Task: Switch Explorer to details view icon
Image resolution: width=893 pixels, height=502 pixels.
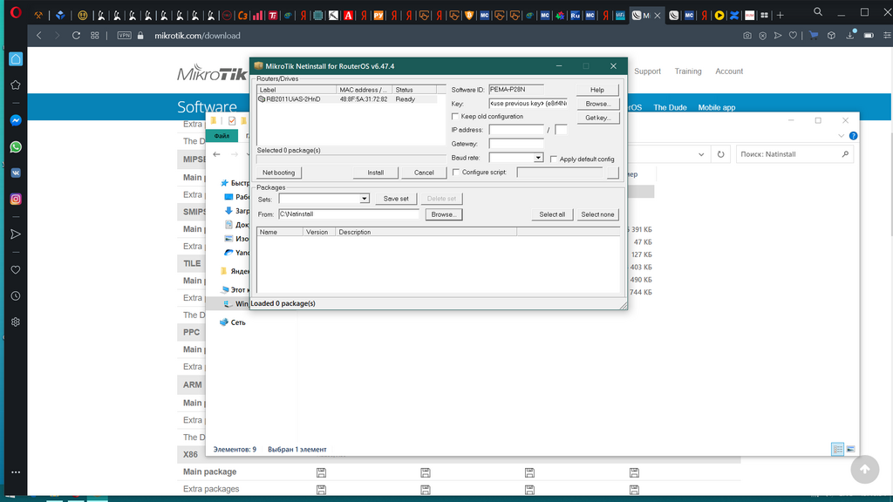Action: pos(837,449)
